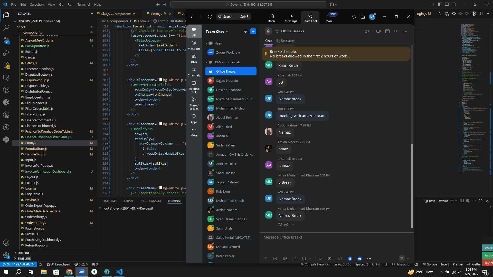The width and height of the screenshot is (493, 277).
Task: Open Remote Explorer icon in activity bar
Action: [x=6, y=77]
